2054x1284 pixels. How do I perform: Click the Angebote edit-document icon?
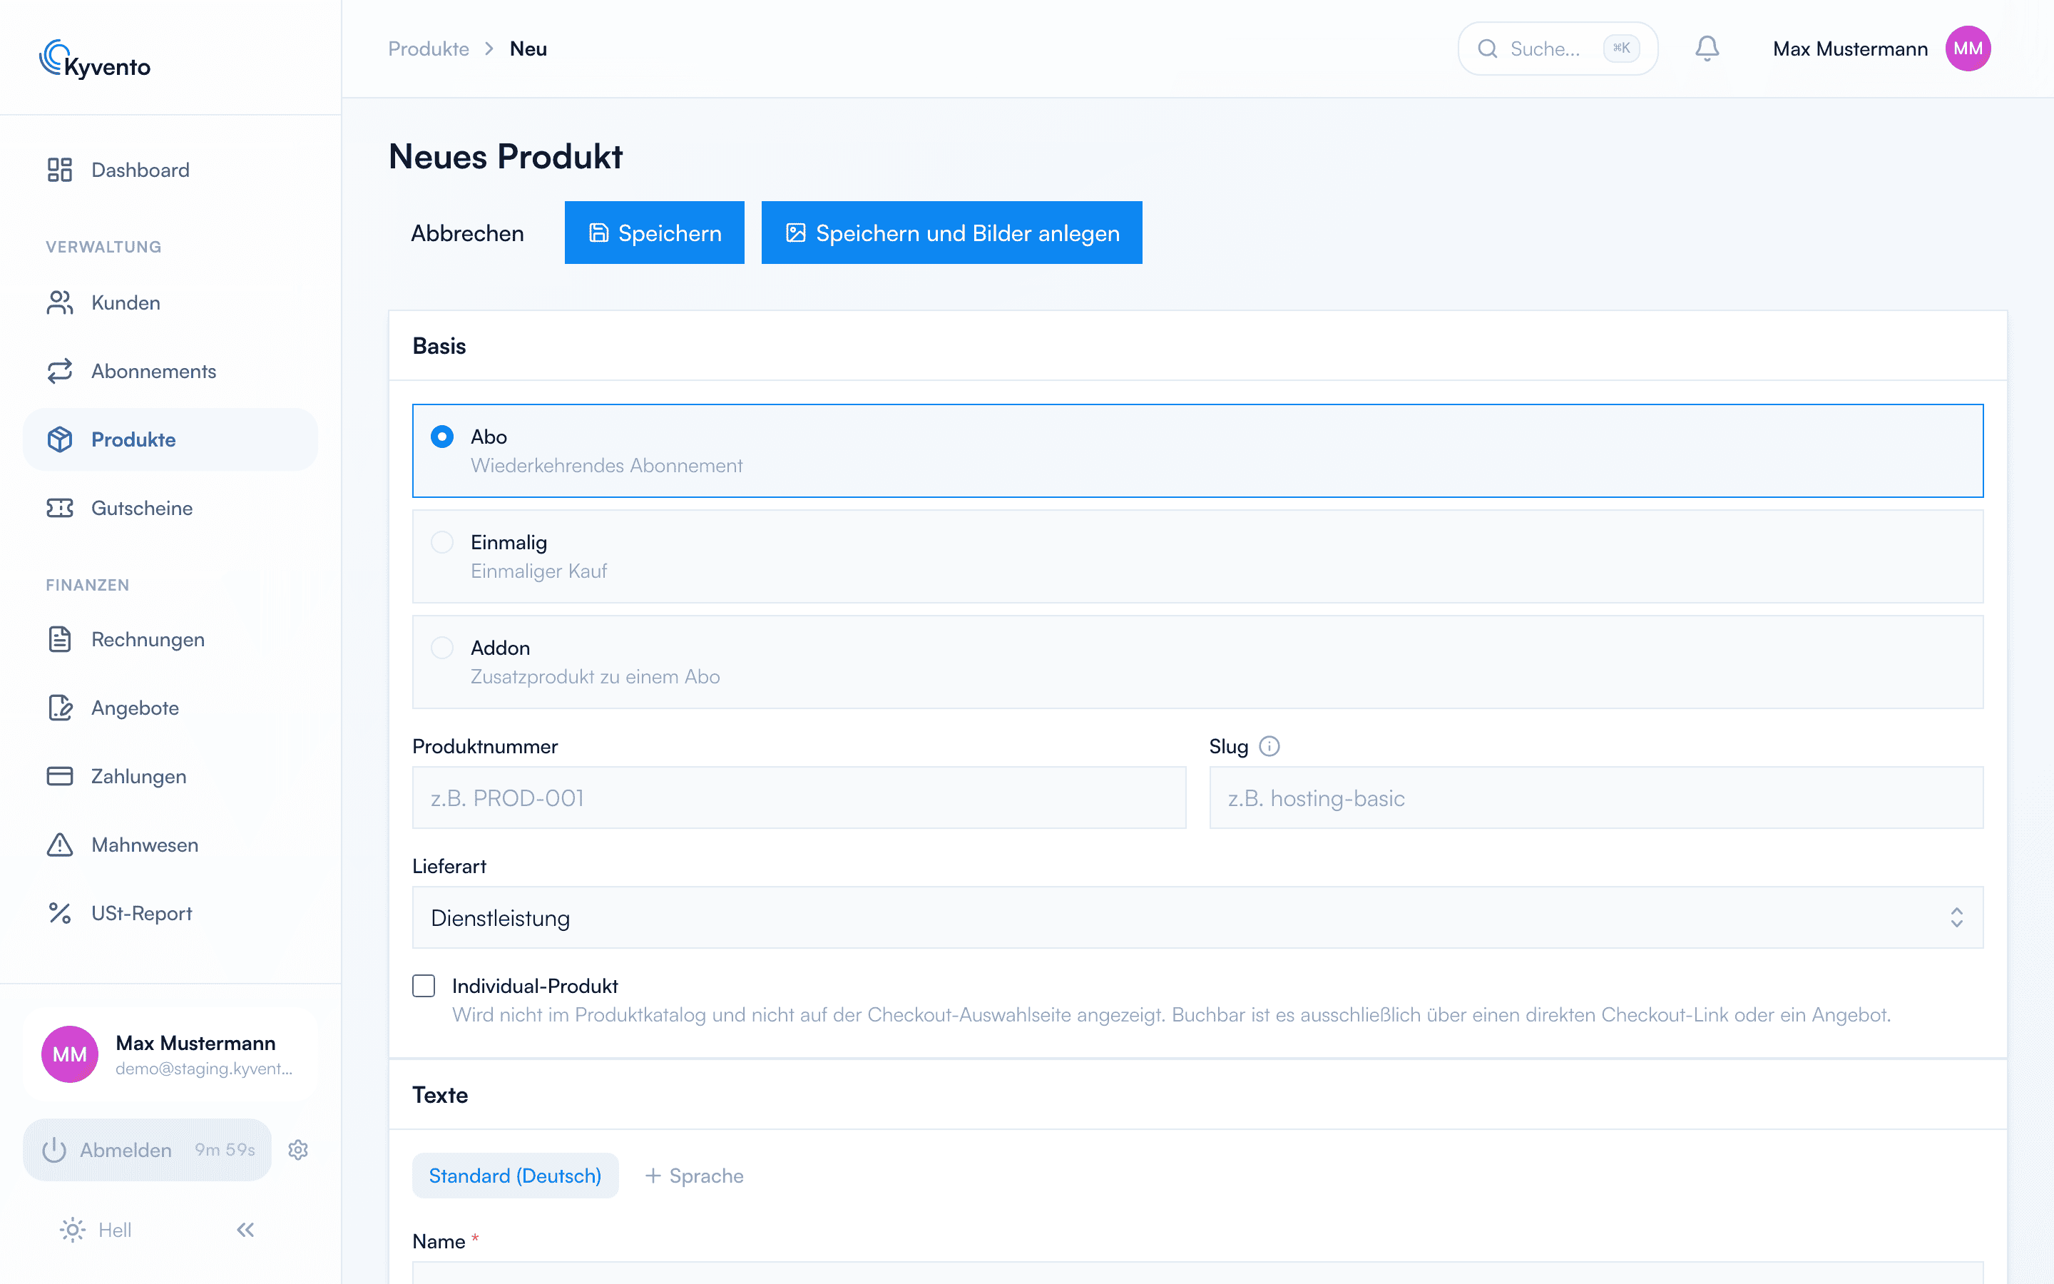pos(59,708)
